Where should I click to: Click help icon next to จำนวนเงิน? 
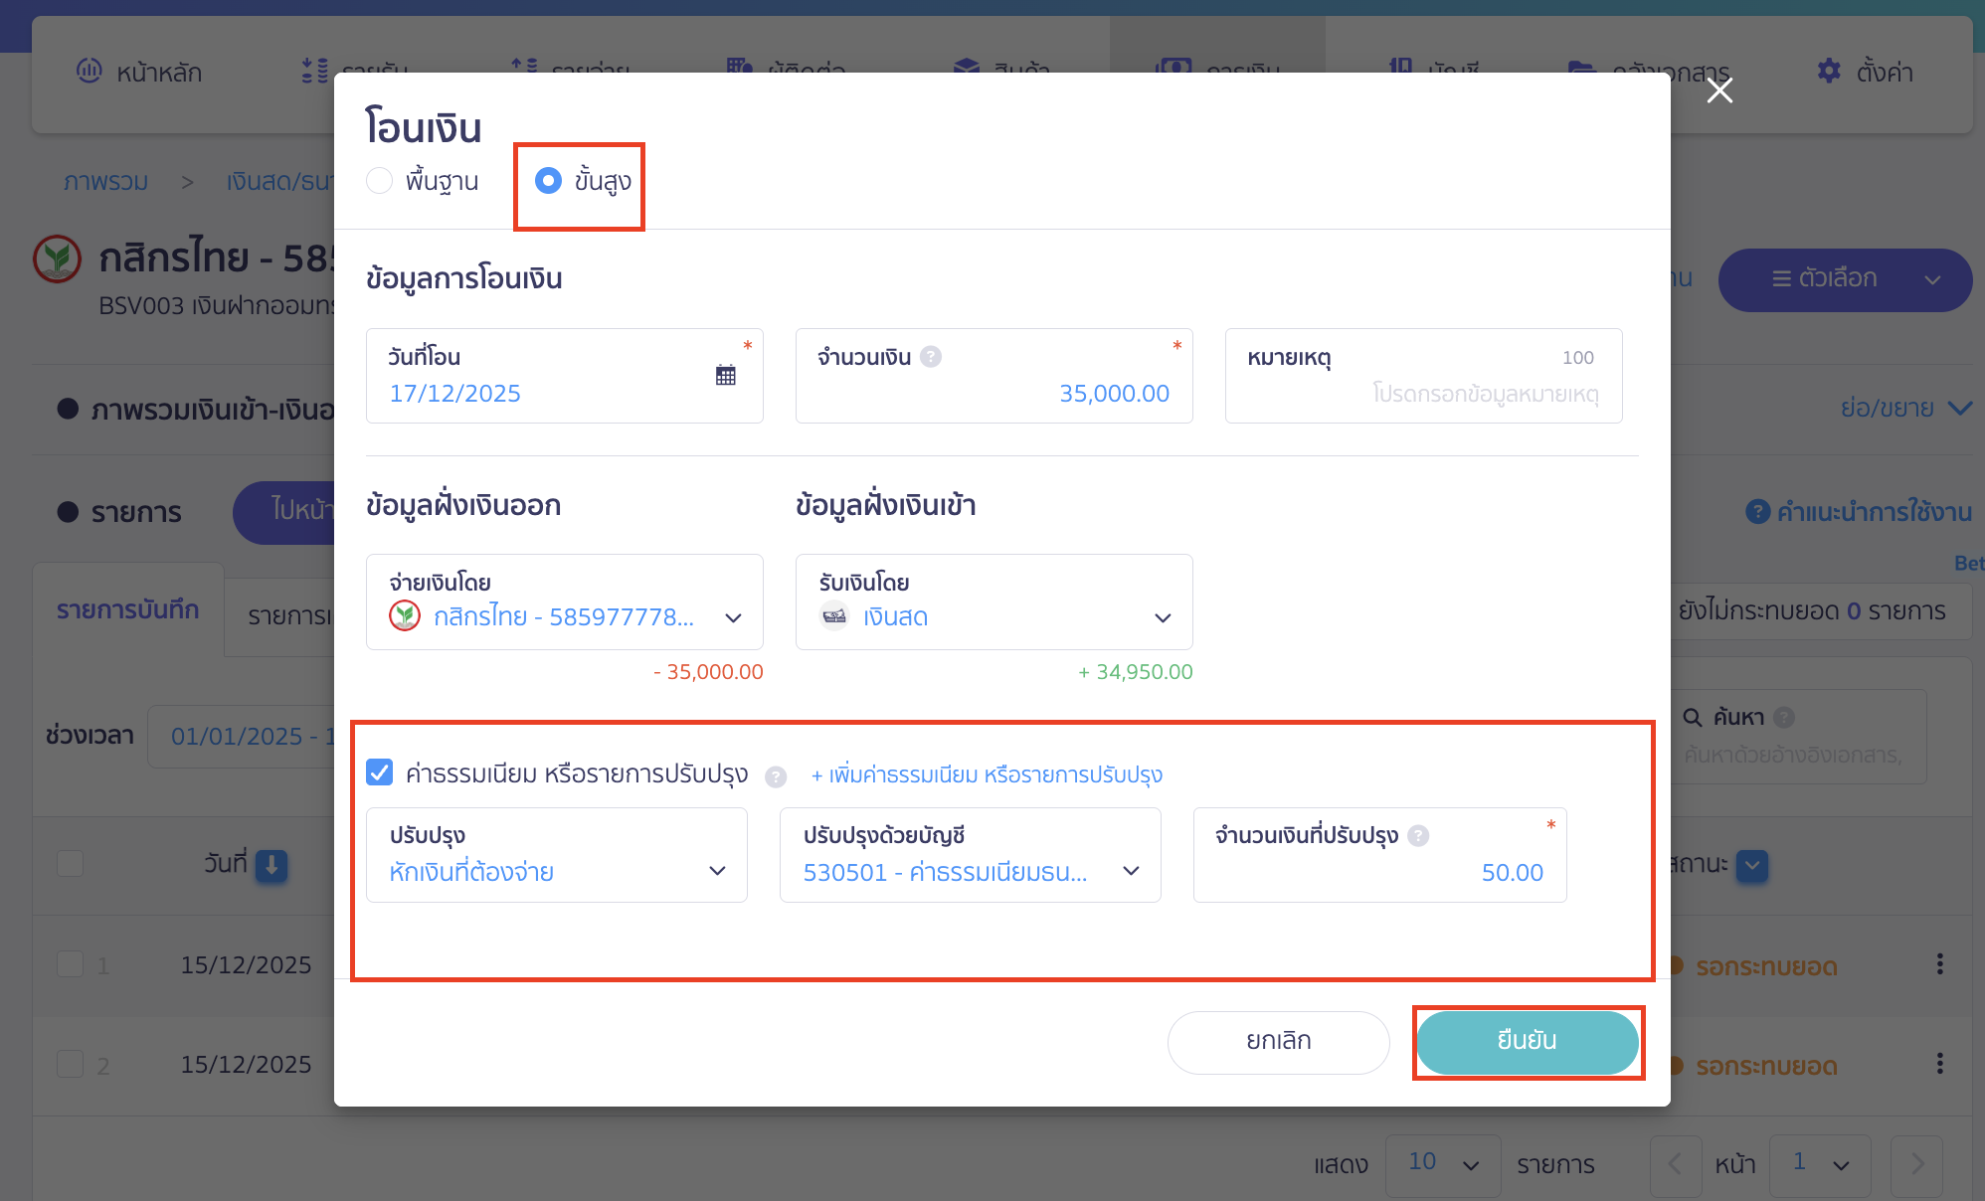coord(931,357)
